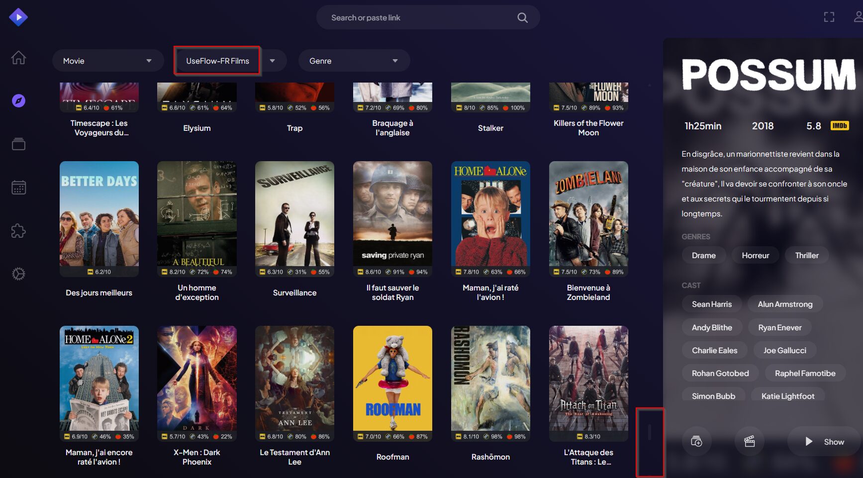Click the add to library icon
The height and width of the screenshot is (478, 863).
[696, 442]
